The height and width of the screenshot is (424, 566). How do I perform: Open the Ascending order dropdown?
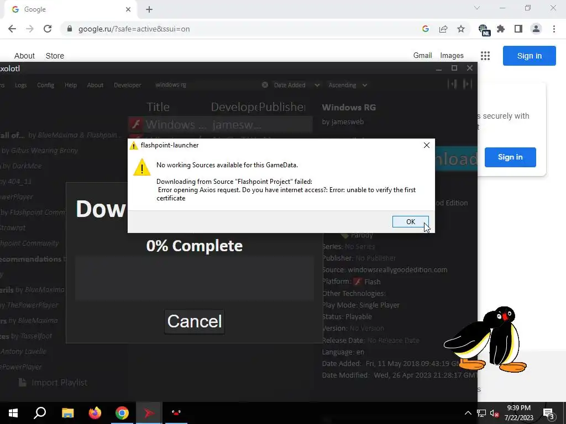coord(348,85)
